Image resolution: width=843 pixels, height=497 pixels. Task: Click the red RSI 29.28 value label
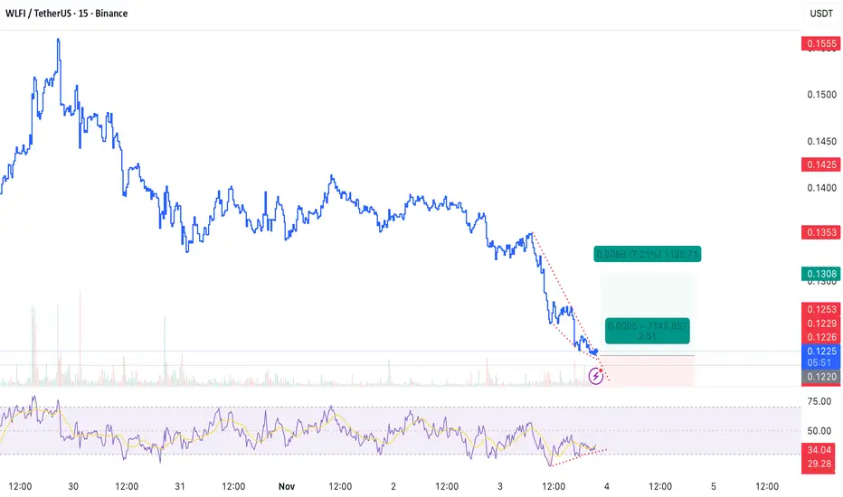point(819,464)
